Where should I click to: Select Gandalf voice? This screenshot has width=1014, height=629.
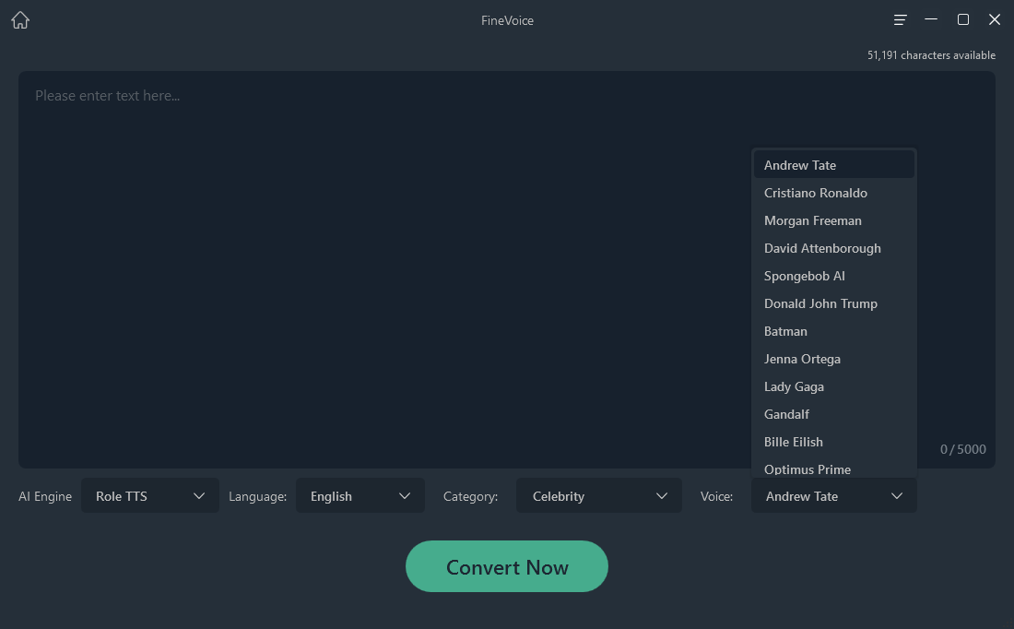[833, 414]
